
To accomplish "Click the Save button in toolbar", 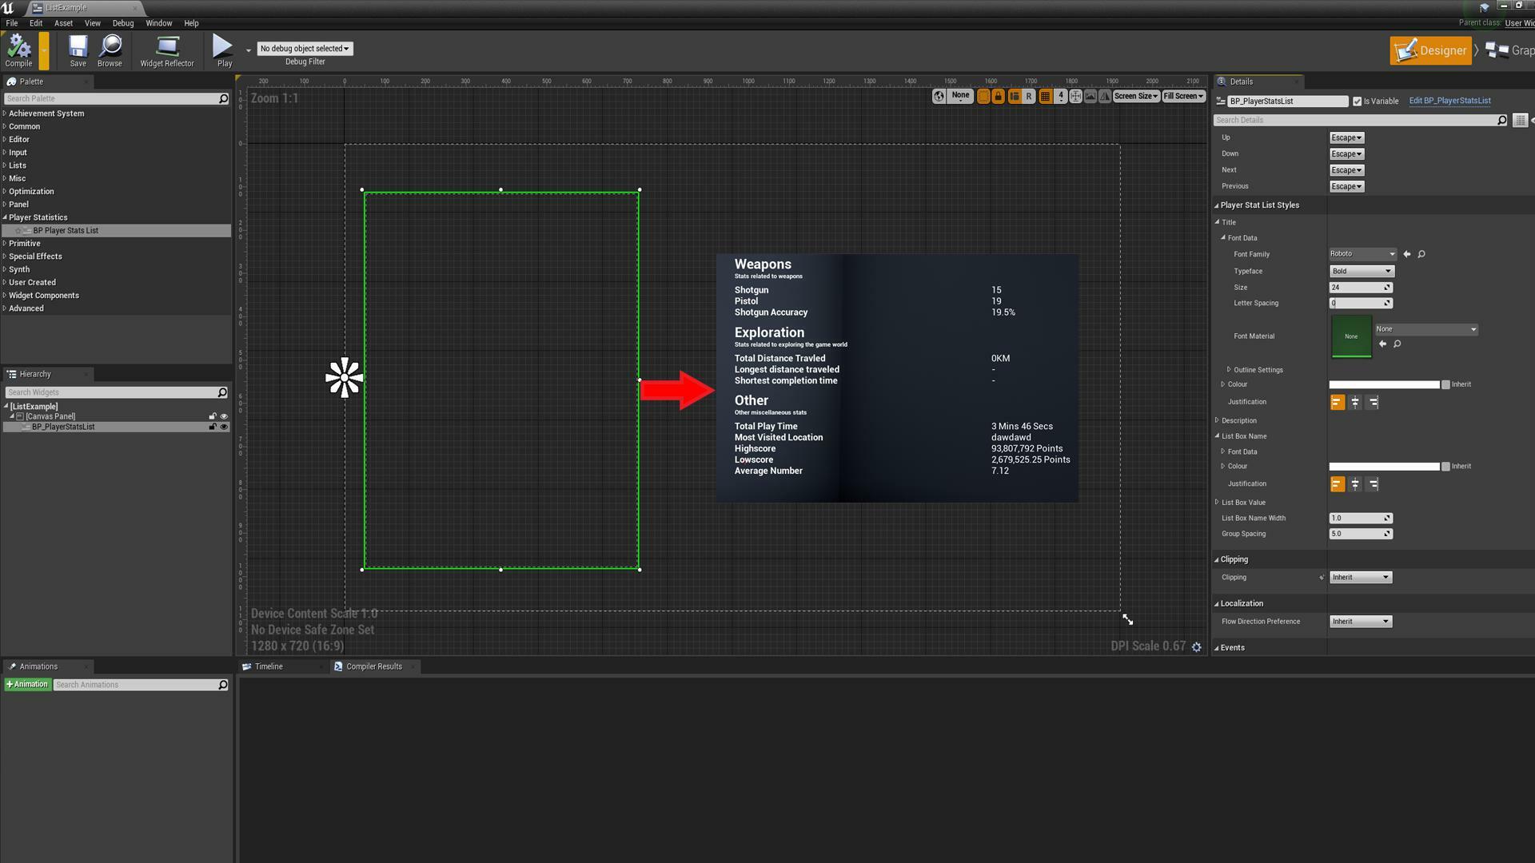I will [x=77, y=50].
